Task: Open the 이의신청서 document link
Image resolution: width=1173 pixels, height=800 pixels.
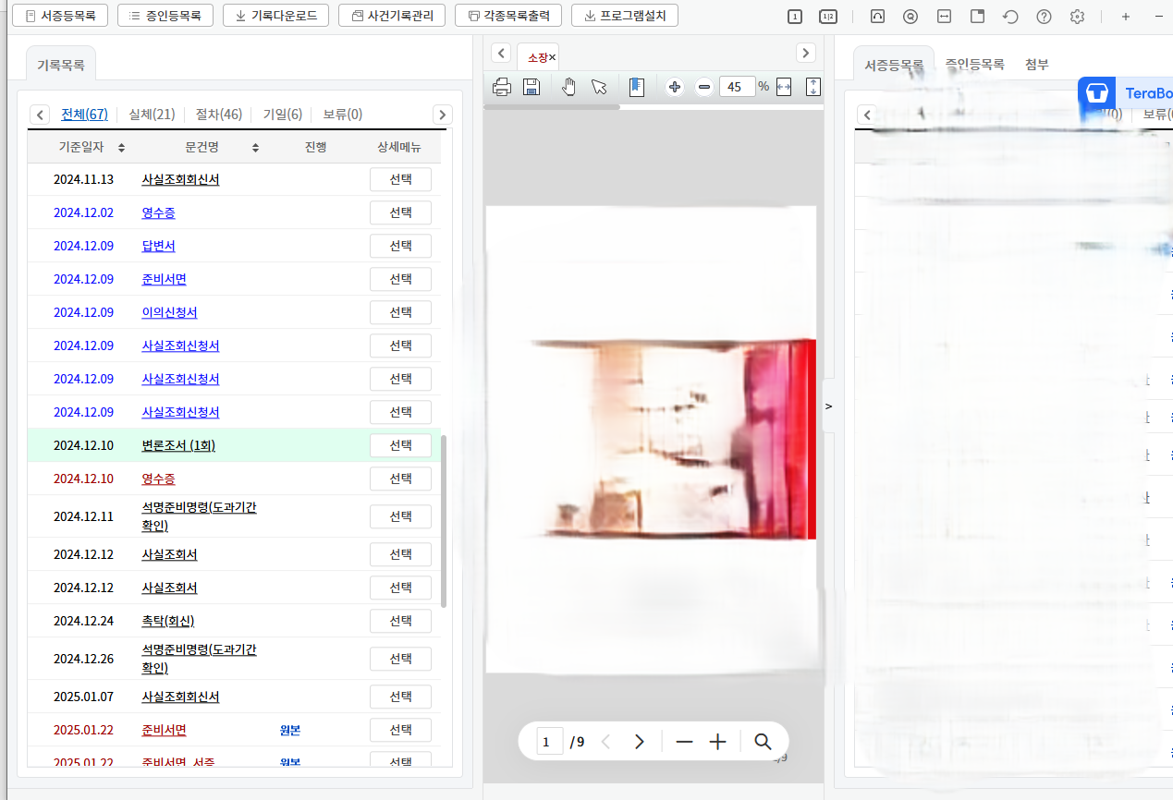Action: (169, 312)
